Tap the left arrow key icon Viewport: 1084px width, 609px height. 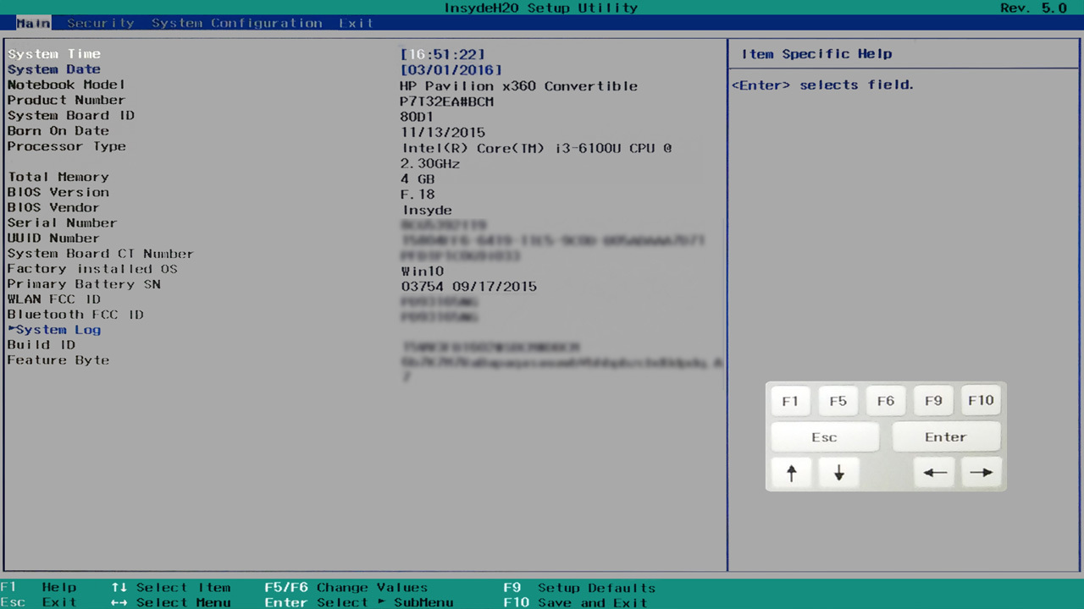(x=934, y=473)
